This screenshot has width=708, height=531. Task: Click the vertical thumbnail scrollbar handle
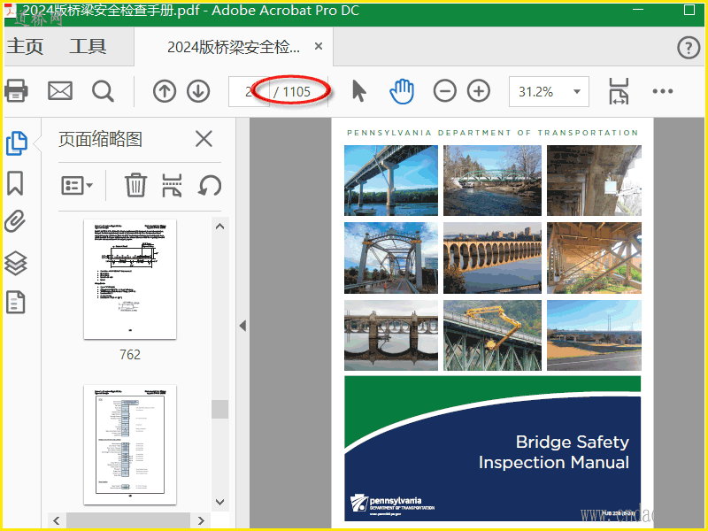coord(219,409)
